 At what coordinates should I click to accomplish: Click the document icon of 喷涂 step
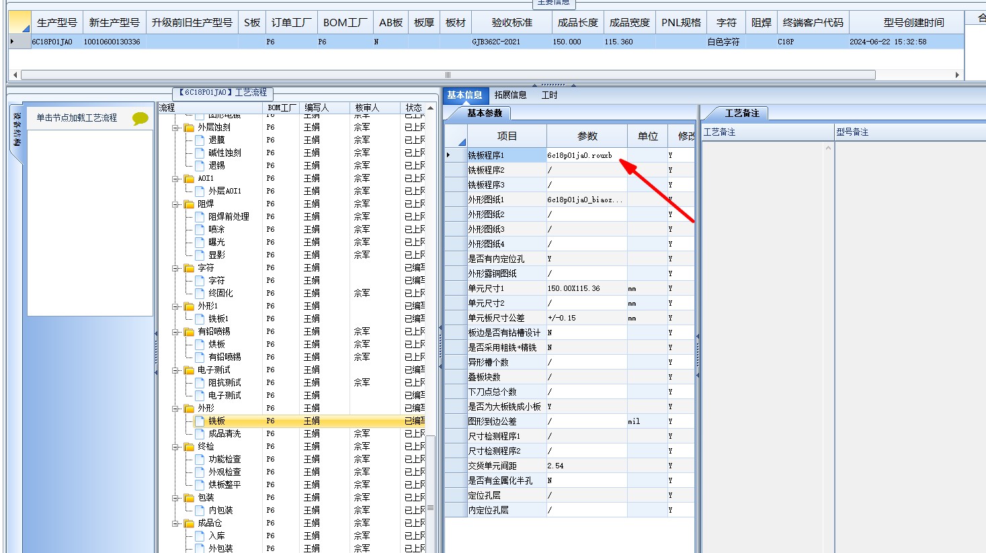tap(200, 229)
